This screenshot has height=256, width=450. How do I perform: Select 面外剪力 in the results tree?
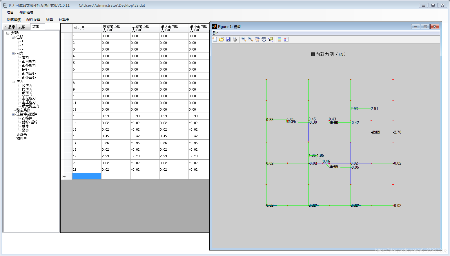[29, 66]
